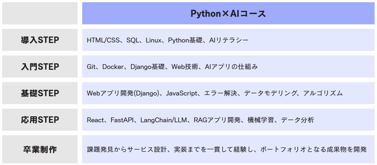The image size is (377, 165).
Task: Select the 導入STEP row label
Action: [40, 40]
